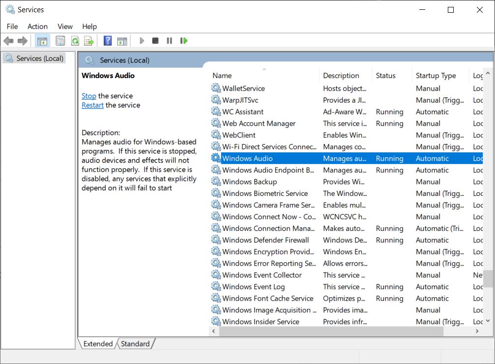Image resolution: width=495 pixels, height=364 pixels.
Task: Click the horizontal scrollbar left arrow
Action: (214, 331)
